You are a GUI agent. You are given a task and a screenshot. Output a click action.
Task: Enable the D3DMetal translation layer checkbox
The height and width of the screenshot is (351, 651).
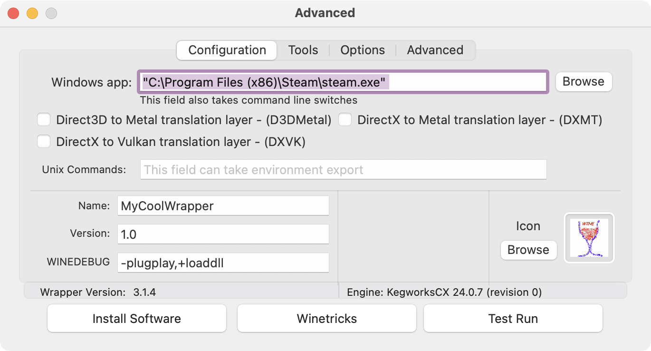tap(44, 120)
